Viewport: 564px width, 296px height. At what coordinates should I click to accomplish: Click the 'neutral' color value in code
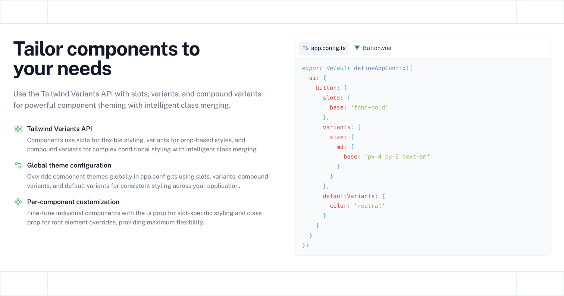[369, 206]
